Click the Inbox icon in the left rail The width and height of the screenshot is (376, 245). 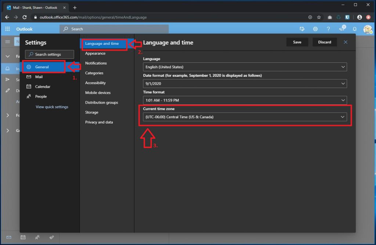(x=8, y=69)
